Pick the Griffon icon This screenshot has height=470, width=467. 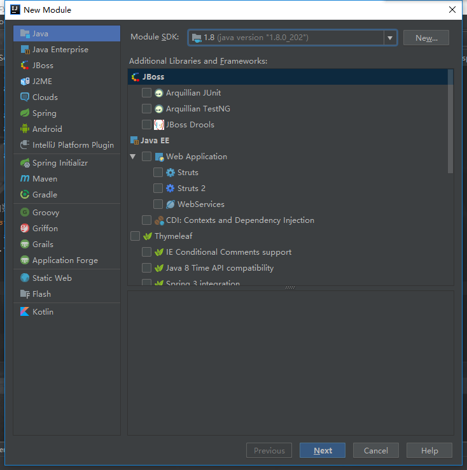pos(25,228)
